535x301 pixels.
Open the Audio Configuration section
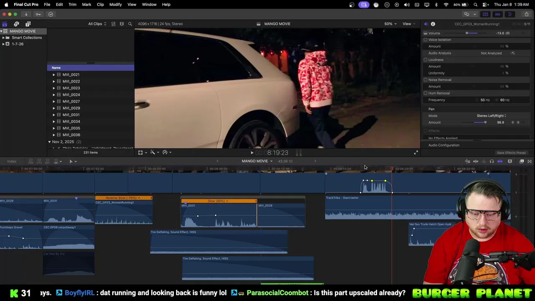444,145
